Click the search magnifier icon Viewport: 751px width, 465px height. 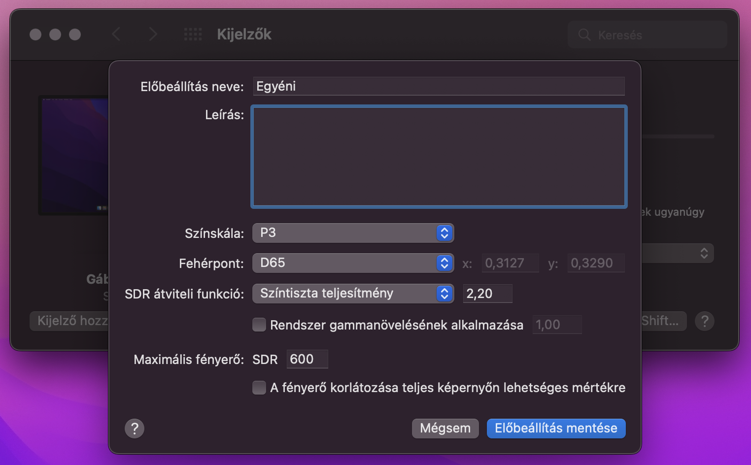click(x=584, y=35)
